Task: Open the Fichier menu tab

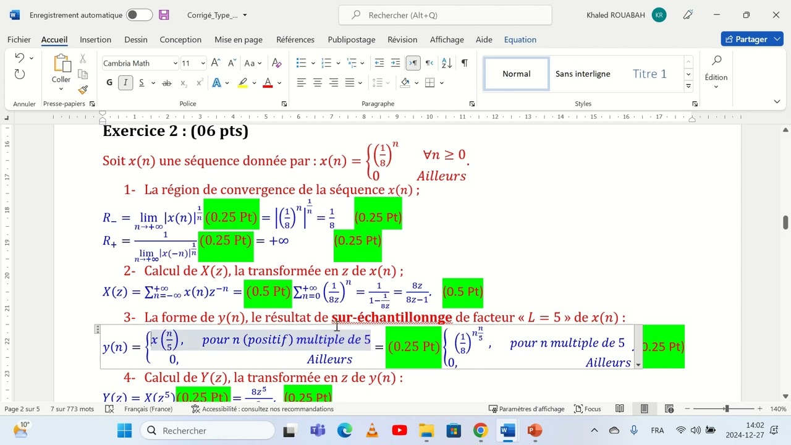Action: pos(19,40)
